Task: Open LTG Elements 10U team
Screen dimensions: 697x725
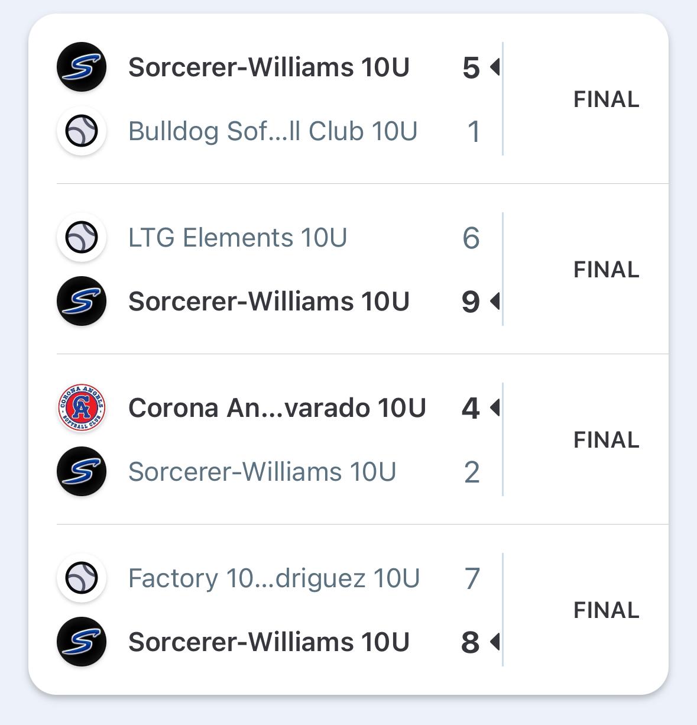Action: pyautogui.click(x=238, y=238)
